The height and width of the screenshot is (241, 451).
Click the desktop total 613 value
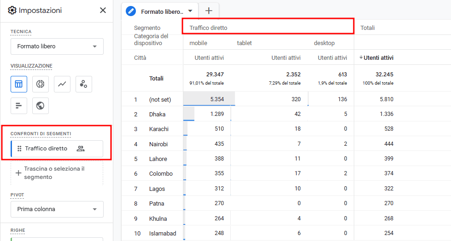click(343, 75)
